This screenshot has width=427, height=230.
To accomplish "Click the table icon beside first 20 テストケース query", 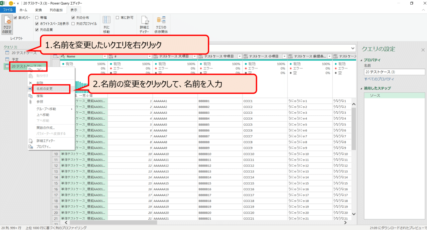I will (7, 53).
